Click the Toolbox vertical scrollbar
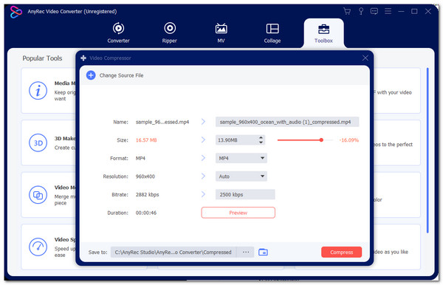 pos(427,151)
